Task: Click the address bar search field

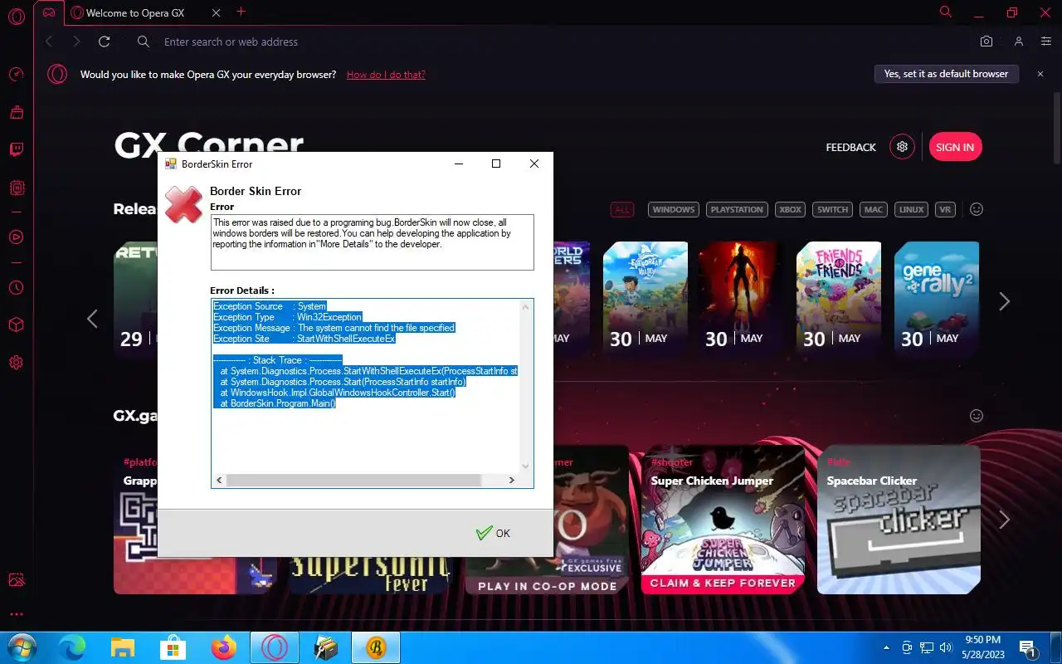Action: pos(548,41)
